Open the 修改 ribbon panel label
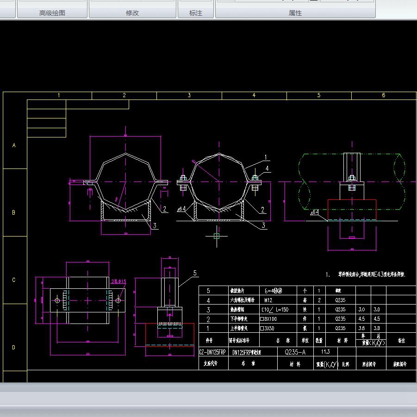 tap(132, 13)
